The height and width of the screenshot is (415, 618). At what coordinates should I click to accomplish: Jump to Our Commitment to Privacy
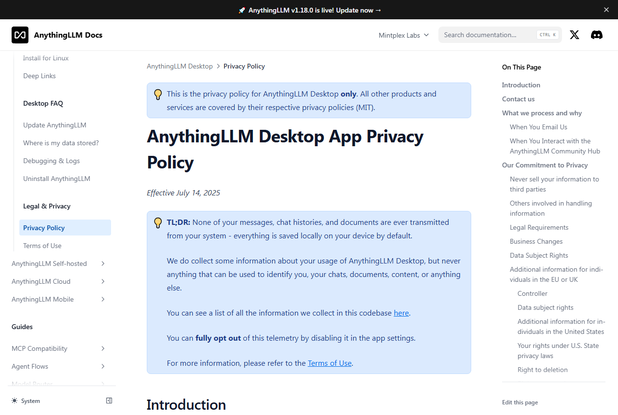pos(545,165)
